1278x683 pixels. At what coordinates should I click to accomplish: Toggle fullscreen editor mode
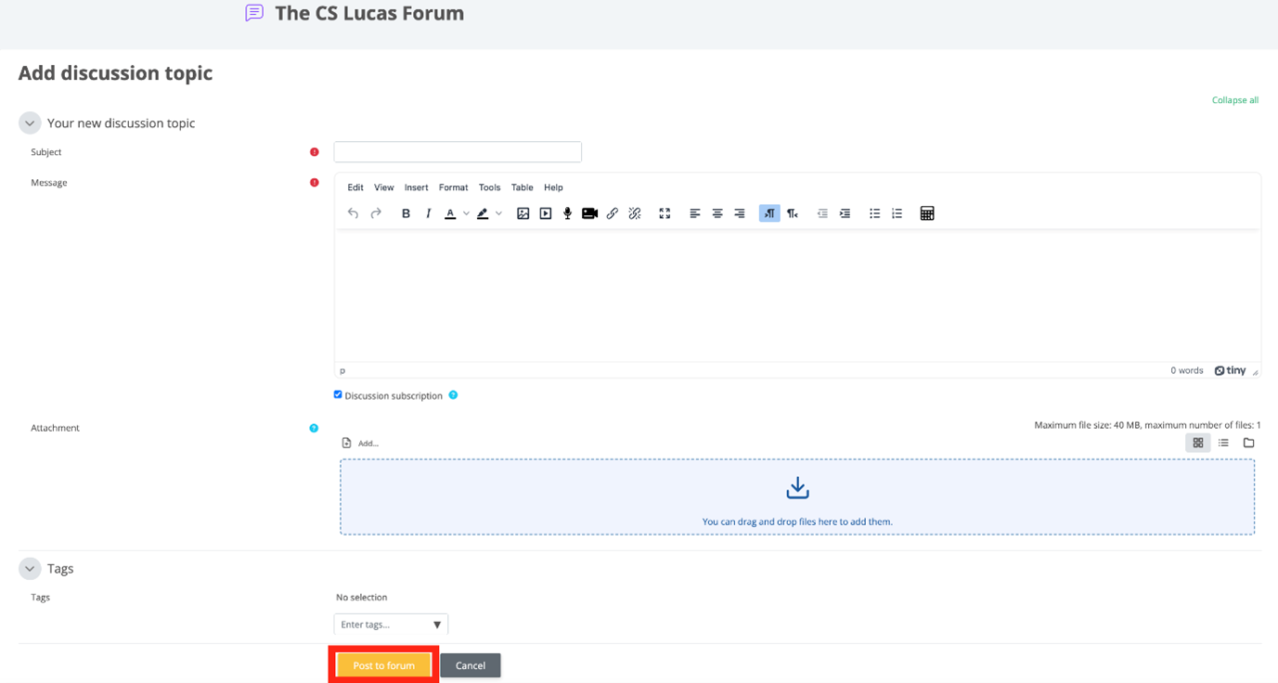coord(665,213)
